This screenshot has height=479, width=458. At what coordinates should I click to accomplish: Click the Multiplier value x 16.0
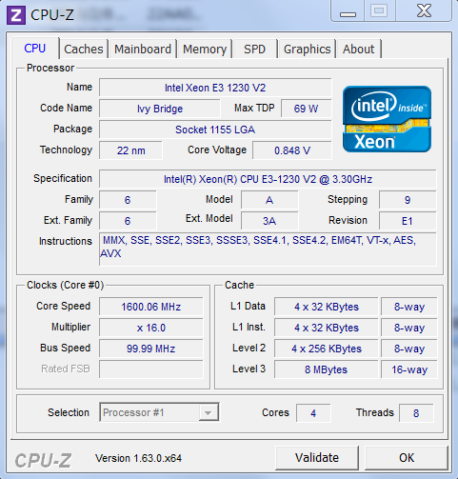pyautogui.click(x=151, y=328)
